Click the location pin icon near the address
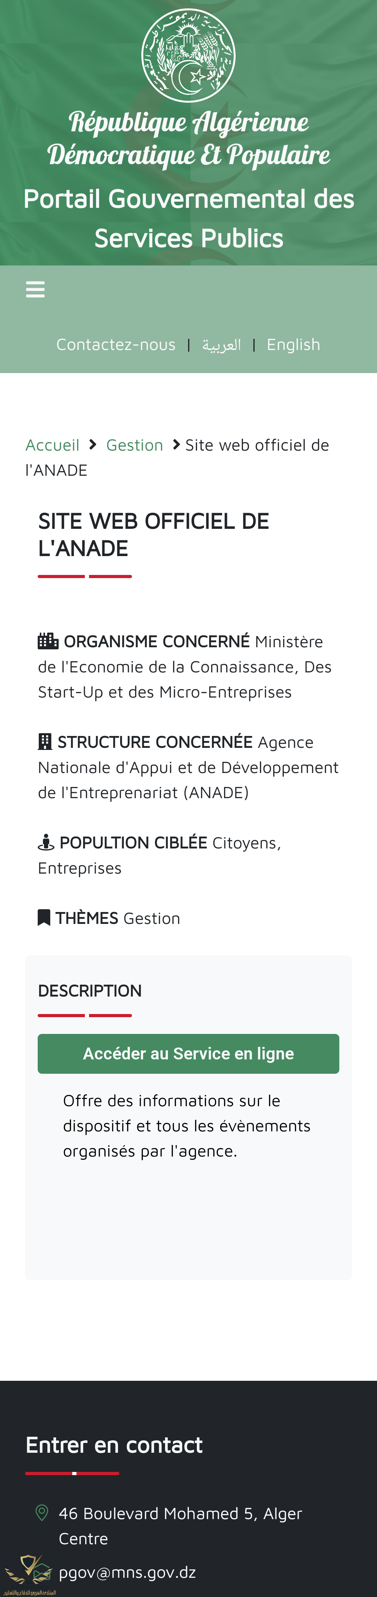Screen dimensions: 377x1597 42,1513
